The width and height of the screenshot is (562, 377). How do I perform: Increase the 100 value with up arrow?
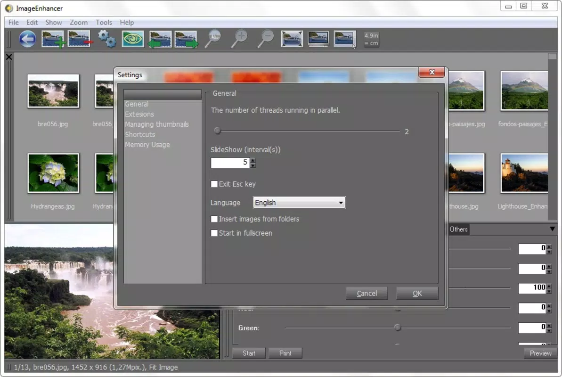549,286
